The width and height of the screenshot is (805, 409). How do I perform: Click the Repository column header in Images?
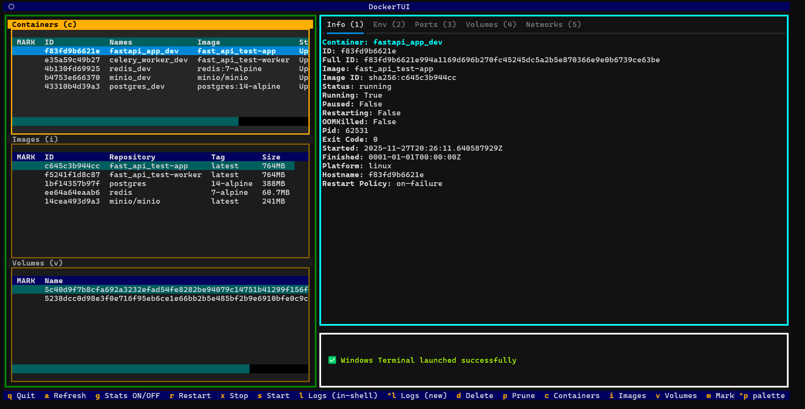[132, 157]
